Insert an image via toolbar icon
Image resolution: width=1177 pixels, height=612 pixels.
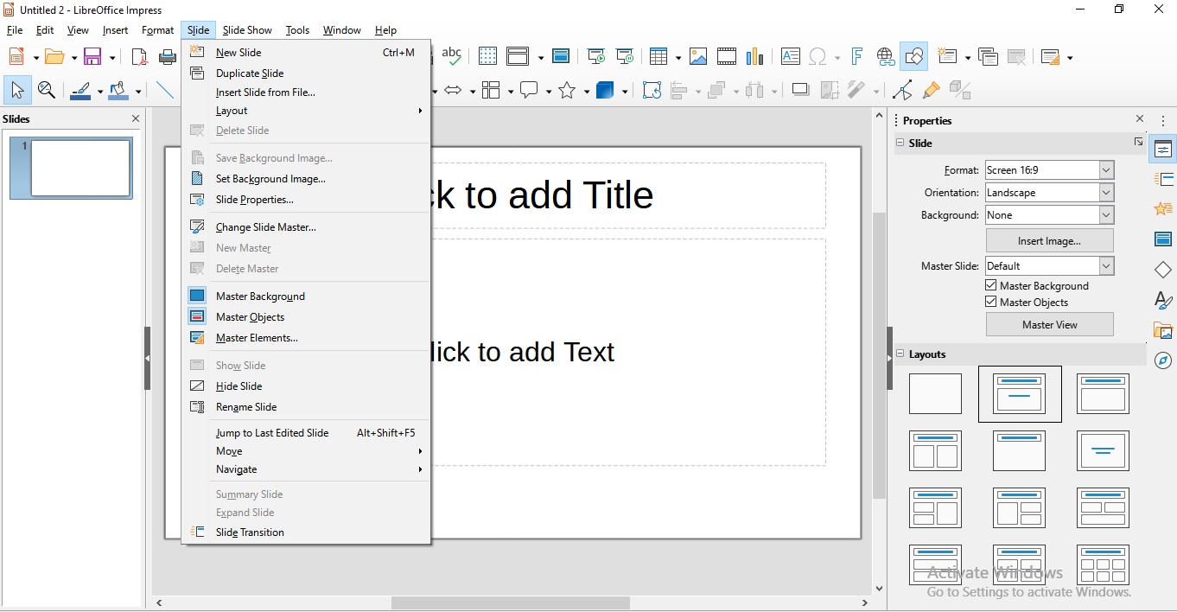click(698, 56)
